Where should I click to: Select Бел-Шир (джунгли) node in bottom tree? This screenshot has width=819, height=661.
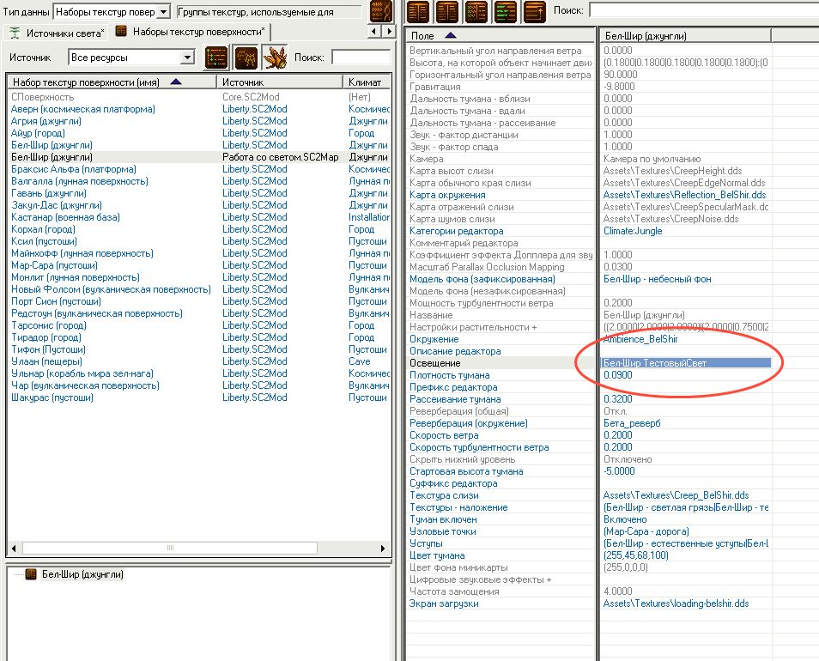[x=82, y=574]
